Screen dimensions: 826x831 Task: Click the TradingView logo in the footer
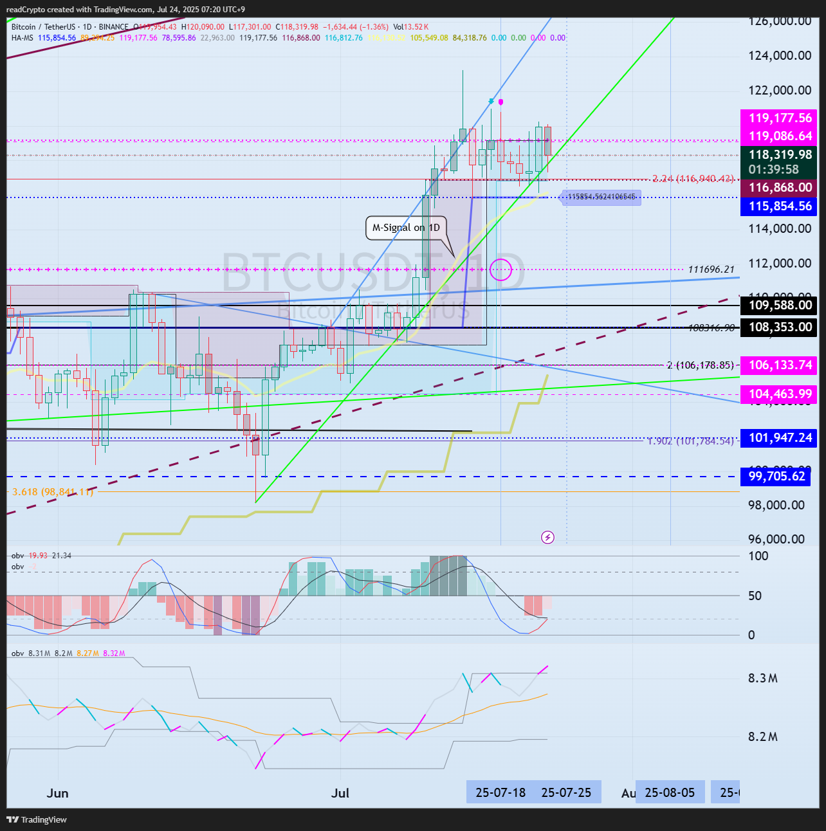pyautogui.click(x=37, y=819)
